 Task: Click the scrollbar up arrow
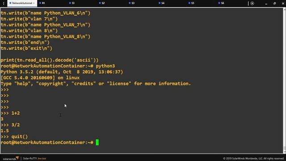click(x=284, y=9)
